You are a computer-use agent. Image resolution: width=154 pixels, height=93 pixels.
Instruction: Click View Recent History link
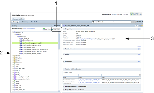[x=29, y=29]
